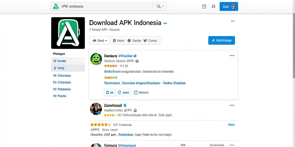
Task: Click the Download APK Indonesia page title
Action: click(125, 23)
